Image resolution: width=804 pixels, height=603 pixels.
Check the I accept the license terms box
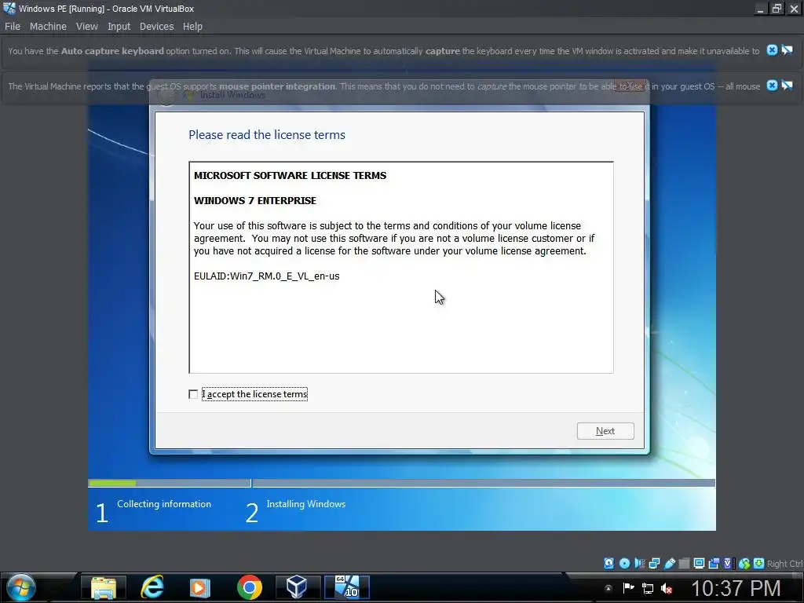pyautogui.click(x=193, y=394)
